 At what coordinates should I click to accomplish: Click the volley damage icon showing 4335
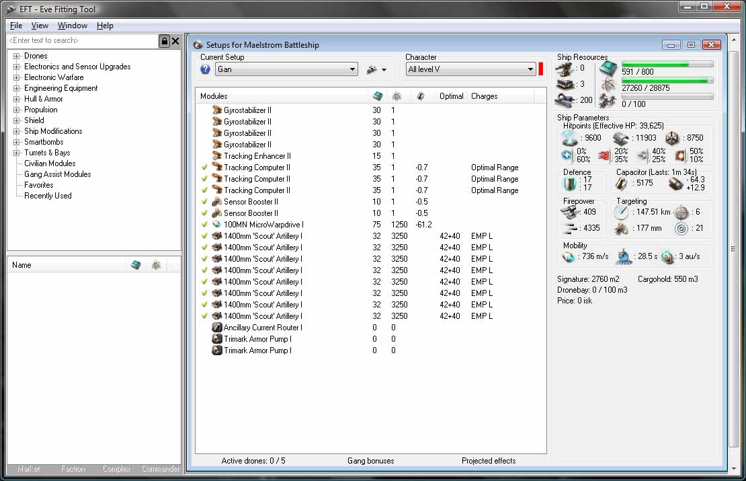tap(569, 229)
